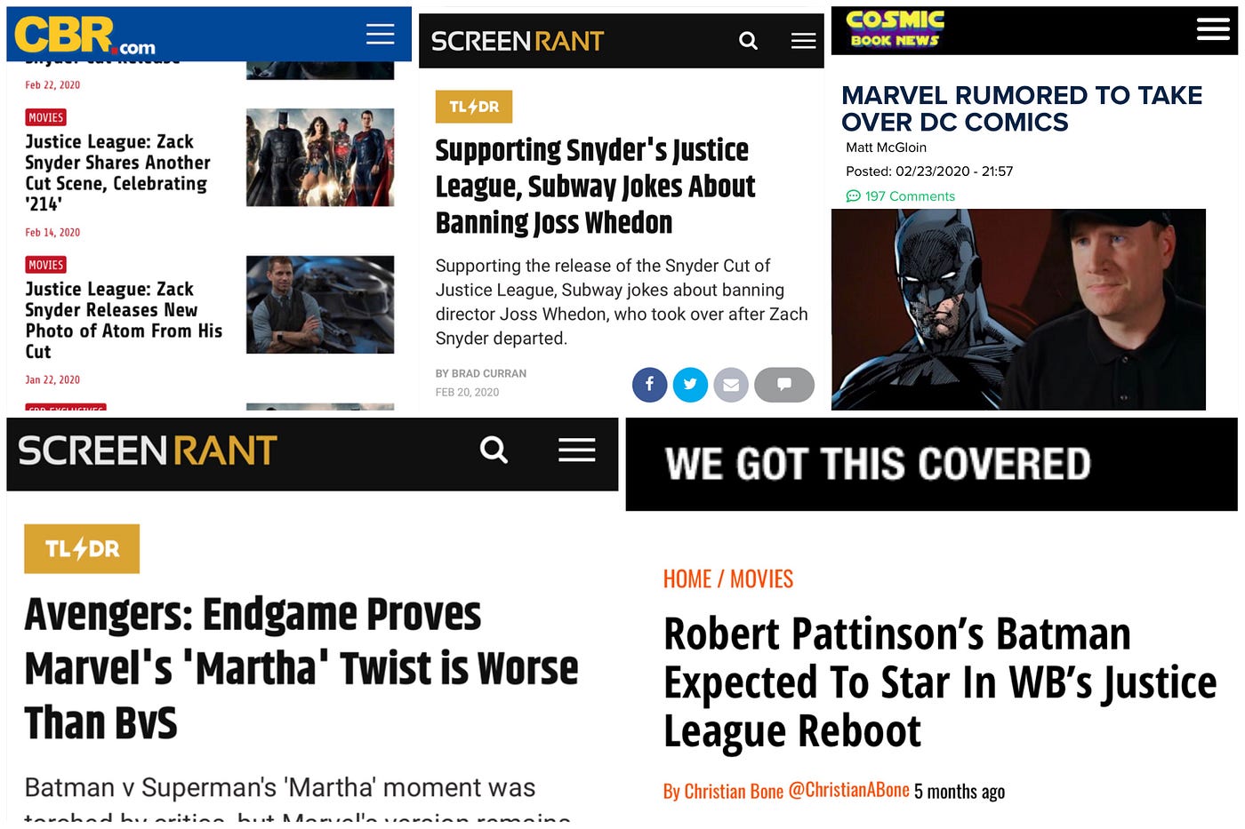Image resolution: width=1245 pixels, height=829 pixels.
Task: Select the MOVIES breadcrumb on We Got This Covered
Action: [x=761, y=579]
